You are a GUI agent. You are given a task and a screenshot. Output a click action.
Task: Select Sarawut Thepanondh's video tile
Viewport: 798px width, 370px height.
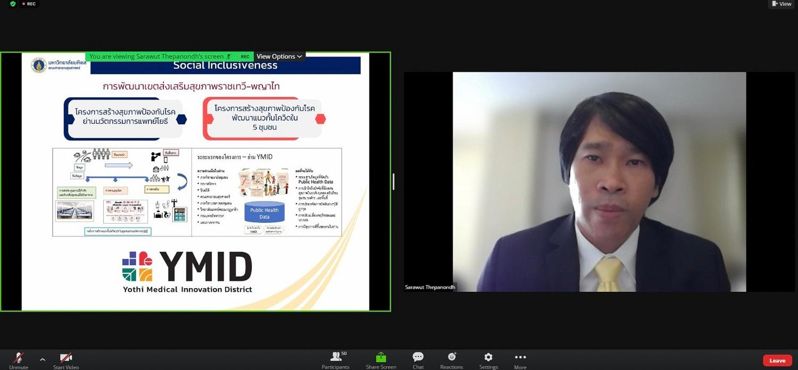(600, 182)
